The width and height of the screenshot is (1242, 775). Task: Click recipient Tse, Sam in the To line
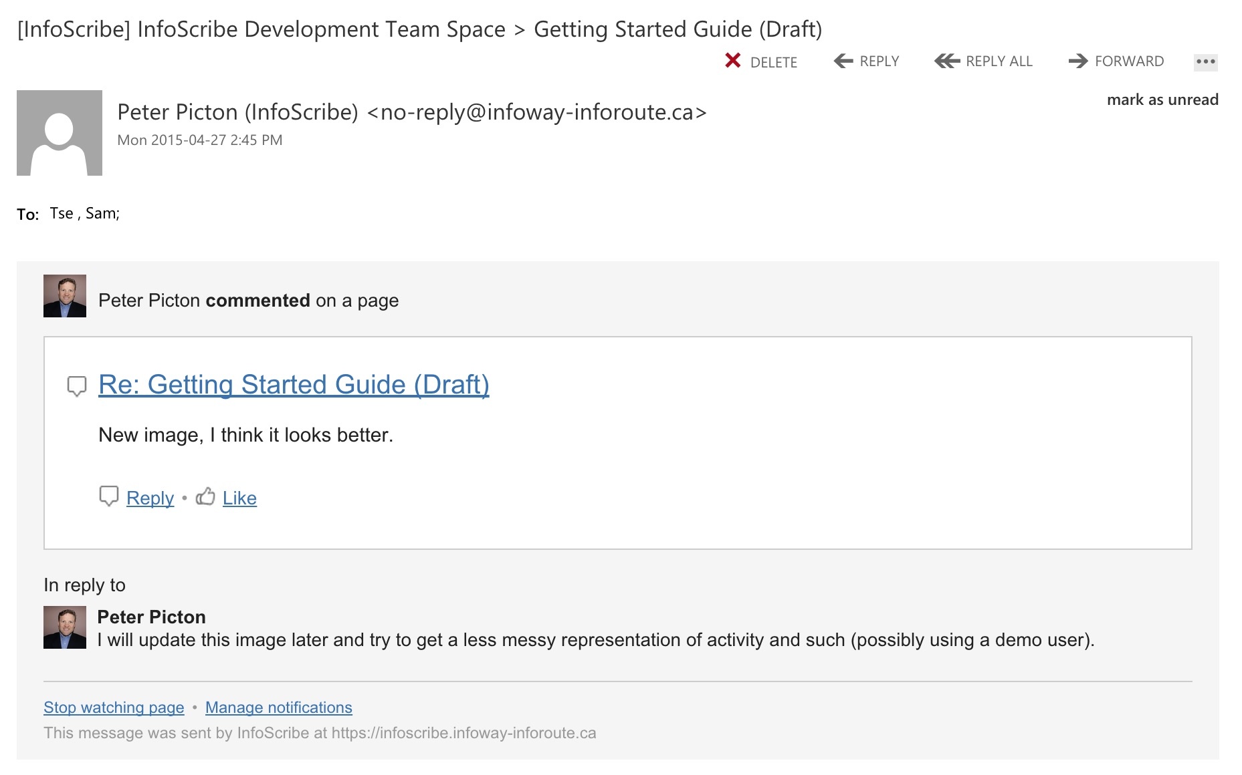85,214
